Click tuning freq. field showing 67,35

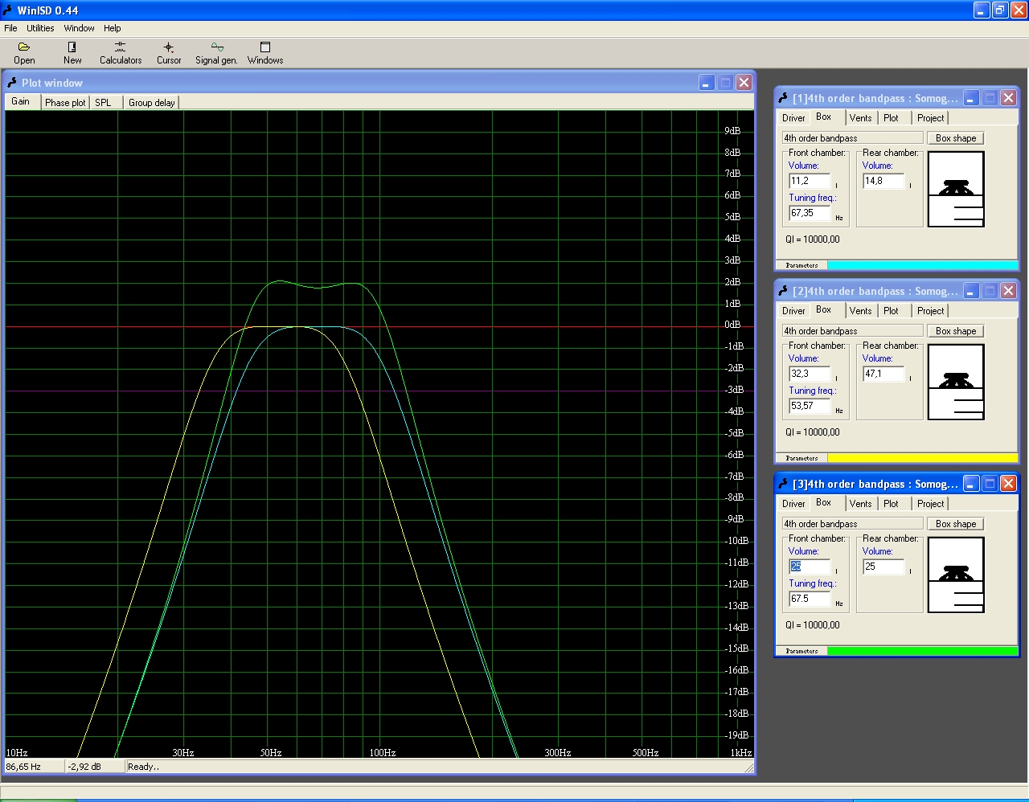coord(810,214)
